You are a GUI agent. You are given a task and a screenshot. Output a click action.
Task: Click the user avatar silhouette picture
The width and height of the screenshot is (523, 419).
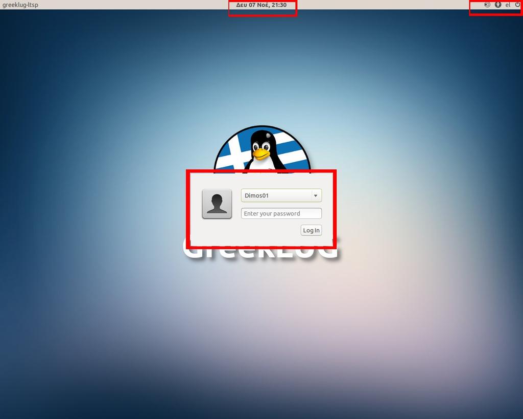[x=217, y=204]
